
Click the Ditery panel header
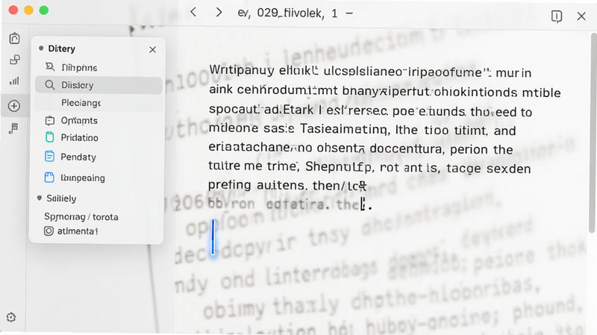[61, 48]
